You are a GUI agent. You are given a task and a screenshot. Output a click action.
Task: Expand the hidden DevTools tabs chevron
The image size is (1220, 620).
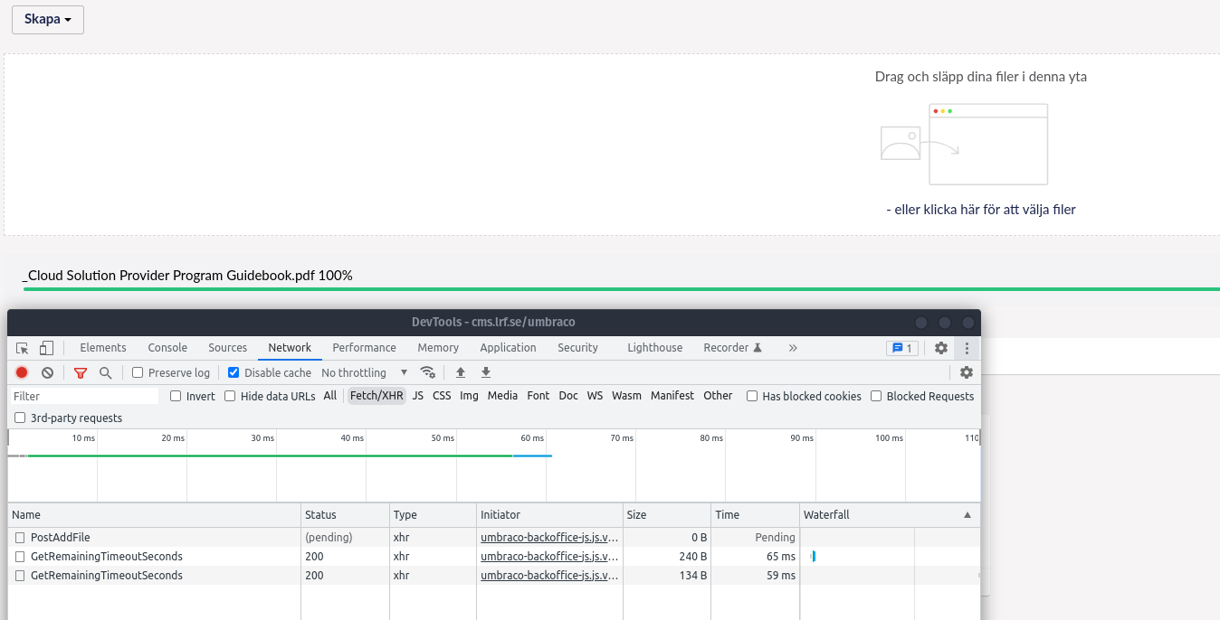point(792,347)
